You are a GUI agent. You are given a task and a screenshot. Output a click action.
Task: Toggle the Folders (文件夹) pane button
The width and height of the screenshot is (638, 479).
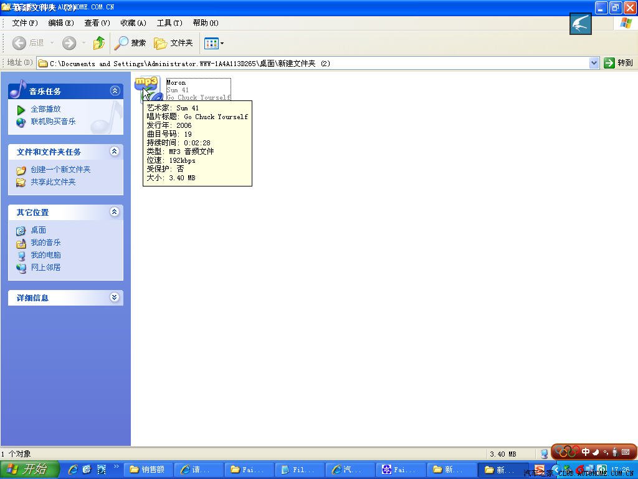click(x=174, y=43)
